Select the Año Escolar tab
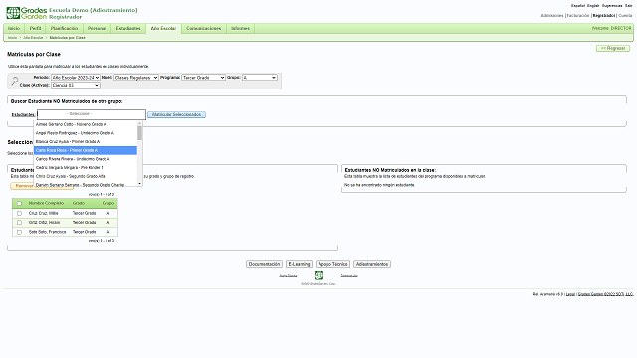This screenshot has height=358, width=637. [x=163, y=28]
